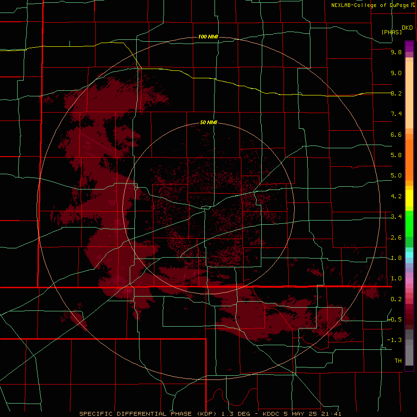
Task: Select the 5.8 value on the color scale
Action: tap(396, 155)
